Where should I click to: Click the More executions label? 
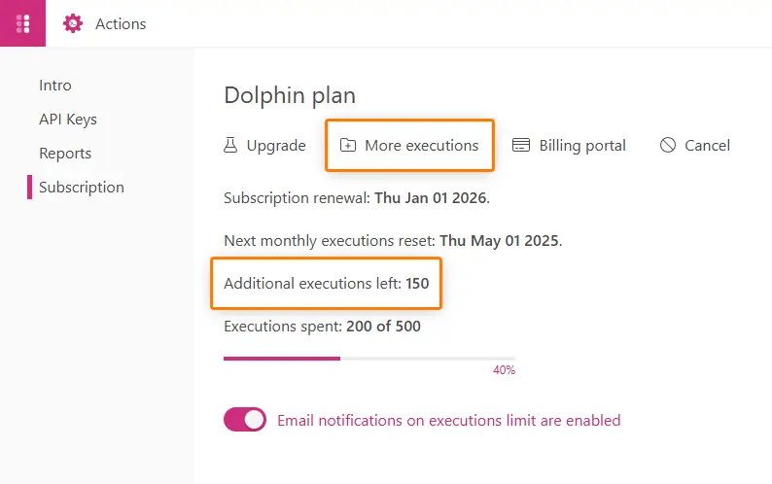pyautogui.click(x=421, y=145)
